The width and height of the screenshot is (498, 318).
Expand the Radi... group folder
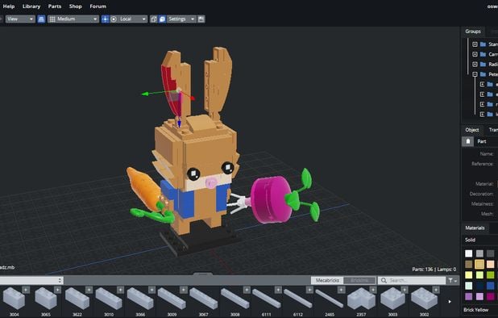475,65
